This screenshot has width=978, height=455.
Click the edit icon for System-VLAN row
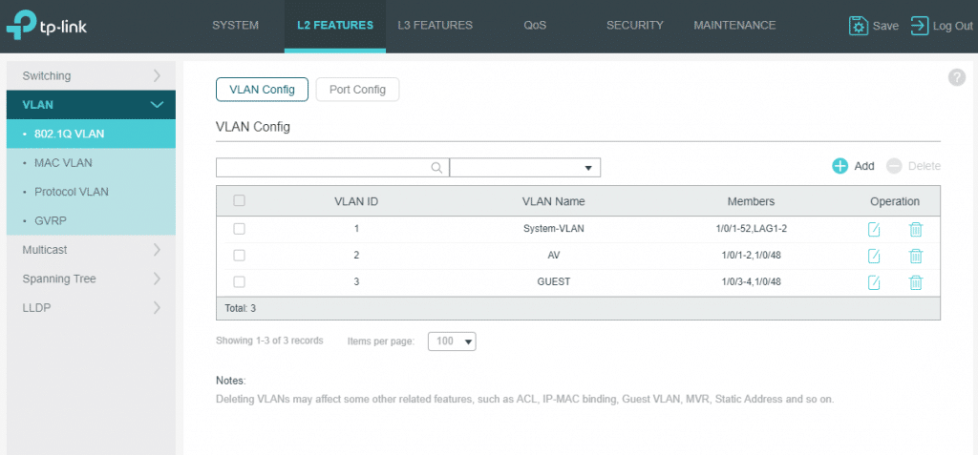click(874, 229)
